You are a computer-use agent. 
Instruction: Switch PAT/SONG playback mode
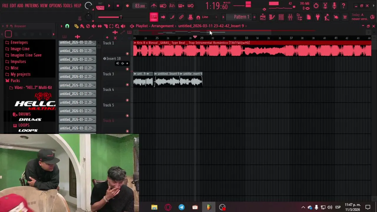pos(100,6)
